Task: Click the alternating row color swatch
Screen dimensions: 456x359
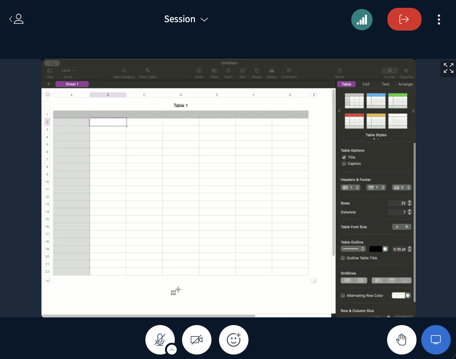Action: point(398,295)
